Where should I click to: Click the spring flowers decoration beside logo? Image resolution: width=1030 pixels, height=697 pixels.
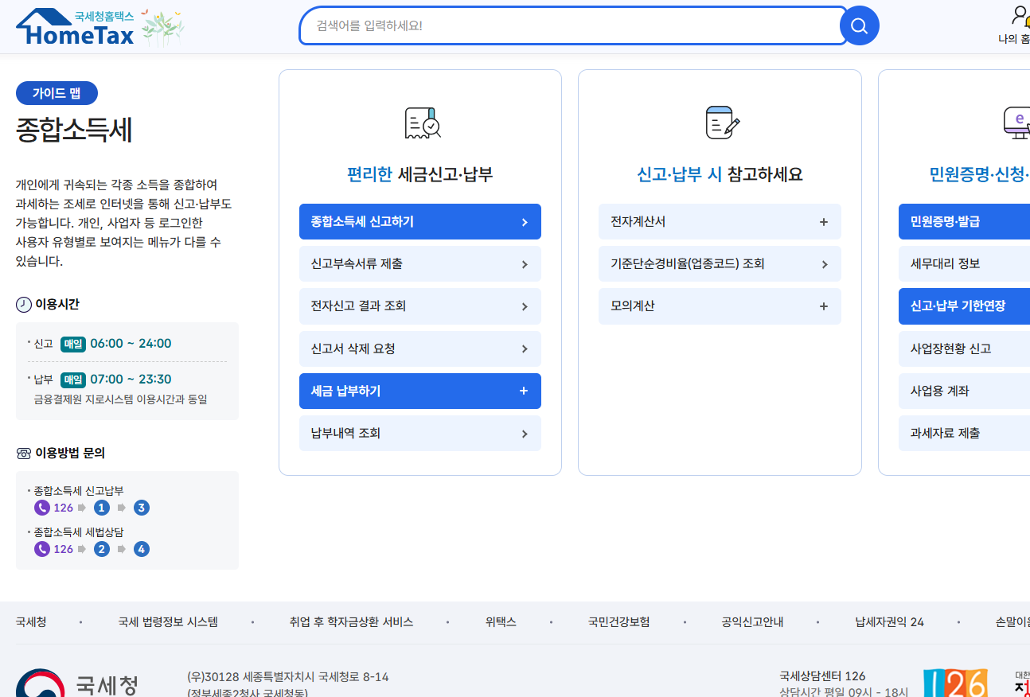click(163, 27)
